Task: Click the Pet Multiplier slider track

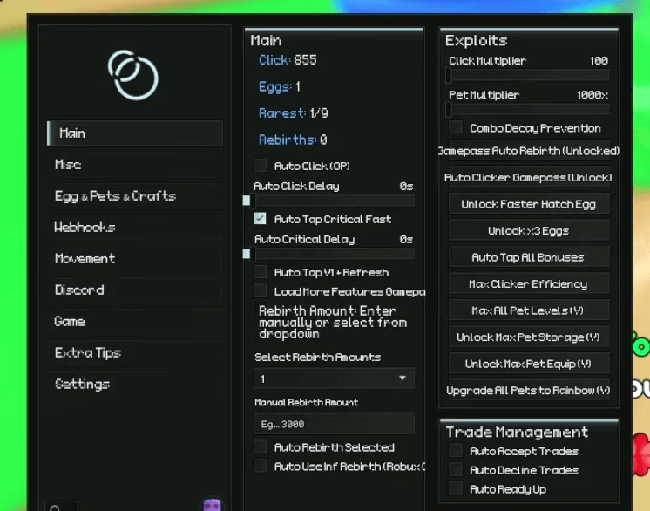Action: pos(529,110)
